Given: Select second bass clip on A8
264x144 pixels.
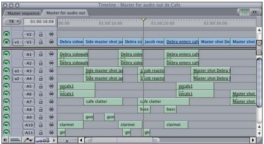Looking at the screenshot, I should point(170,109).
